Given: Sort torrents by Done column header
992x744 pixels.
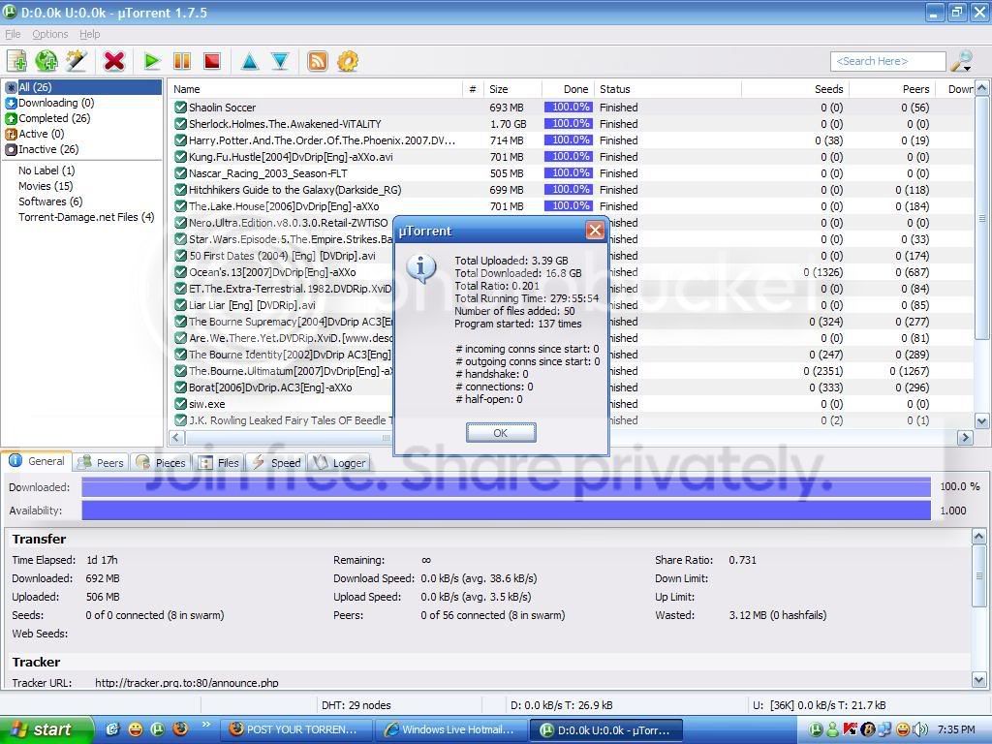Looking at the screenshot, I should click(x=568, y=89).
